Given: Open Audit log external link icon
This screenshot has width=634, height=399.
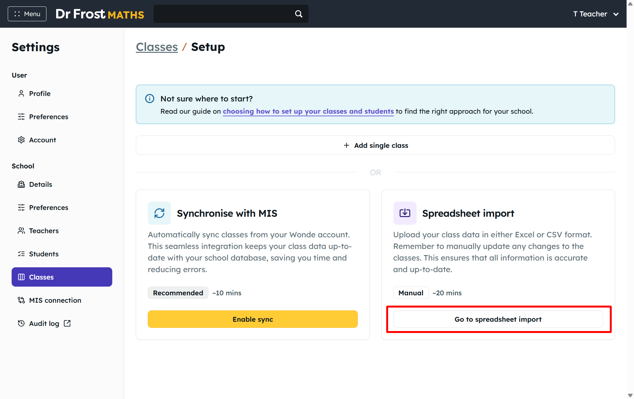Looking at the screenshot, I should pyautogui.click(x=67, y=323).
